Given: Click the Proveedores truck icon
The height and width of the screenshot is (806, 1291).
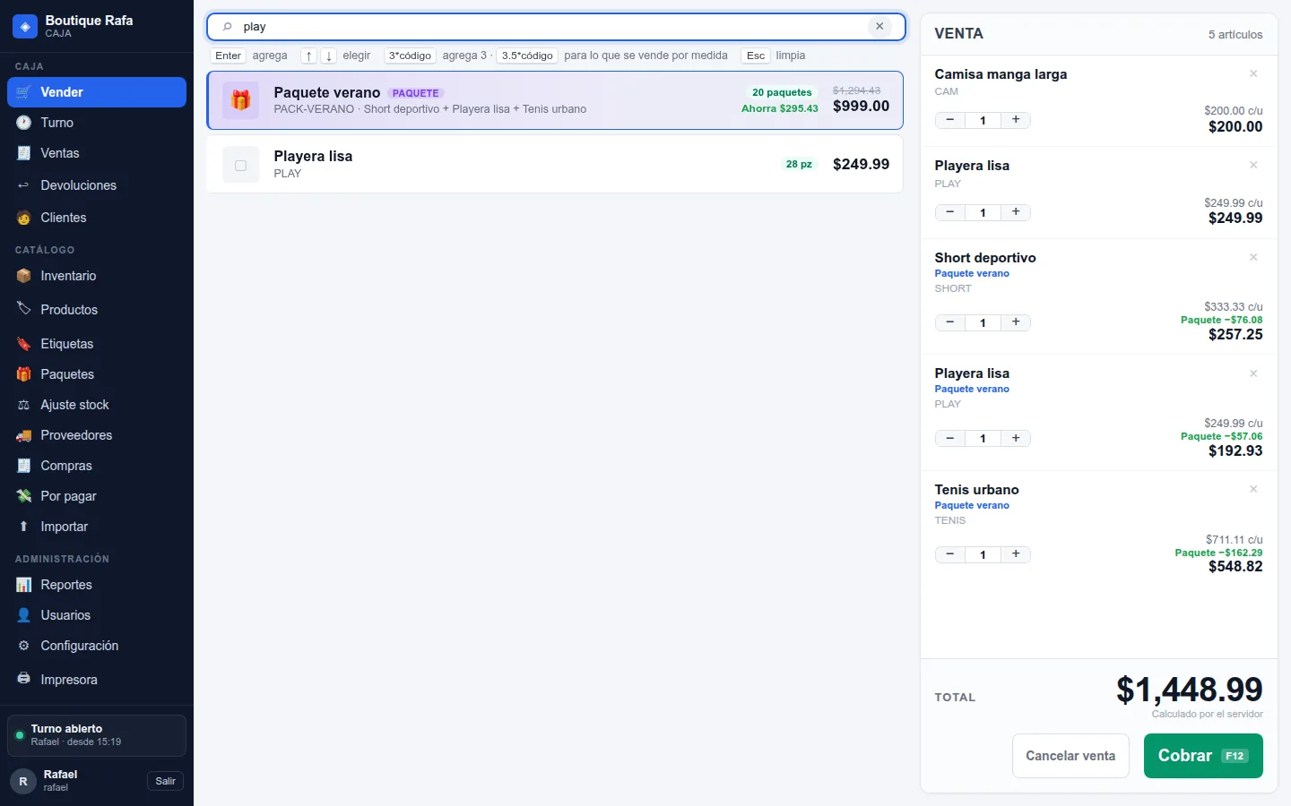Looking at the screenshot, I should click(x=24, y=435).
